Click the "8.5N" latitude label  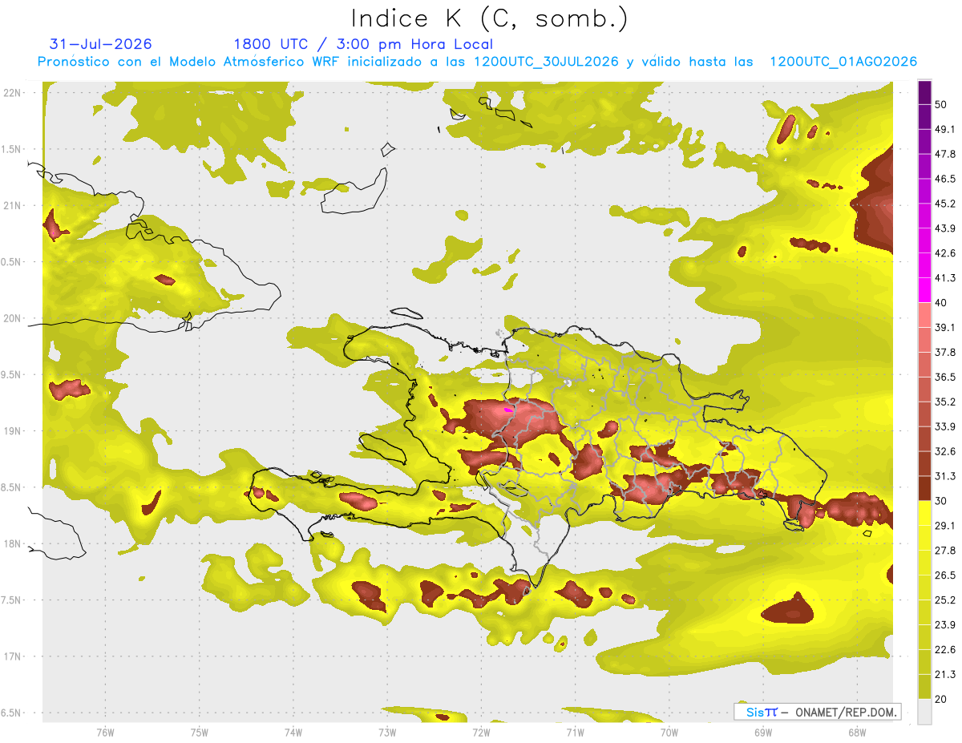click(12, 487)
